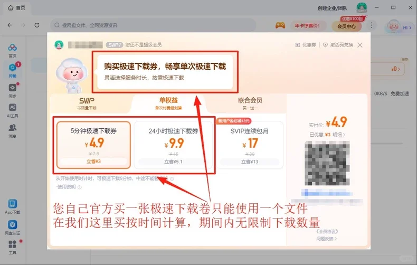The width and height of the screenshot is (417, 265).
Task: Click the SVIP1 level badge
Action: point(115,45)
